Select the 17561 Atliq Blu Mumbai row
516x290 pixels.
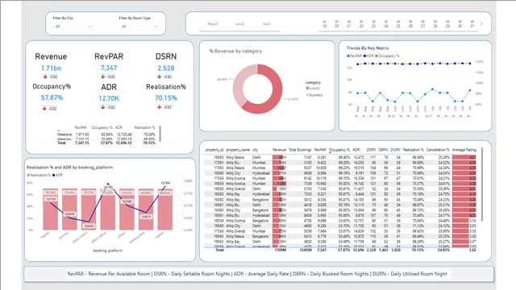tap(340, 163)
